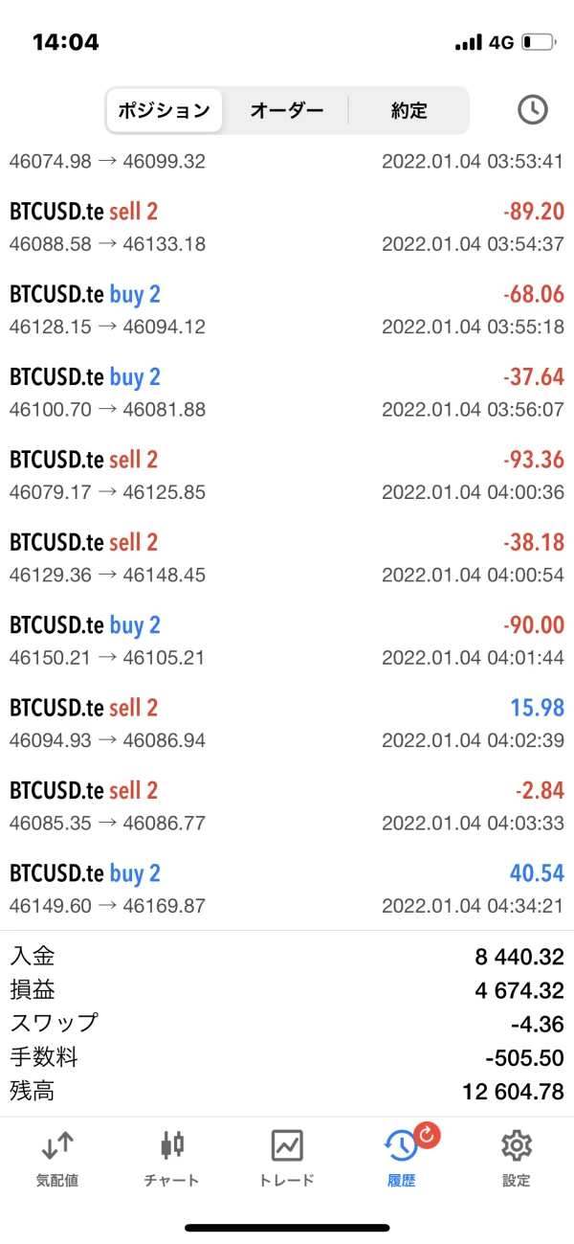Open the sell trade with -89.20 loss

pyautogui.click(x=287, y=227)
